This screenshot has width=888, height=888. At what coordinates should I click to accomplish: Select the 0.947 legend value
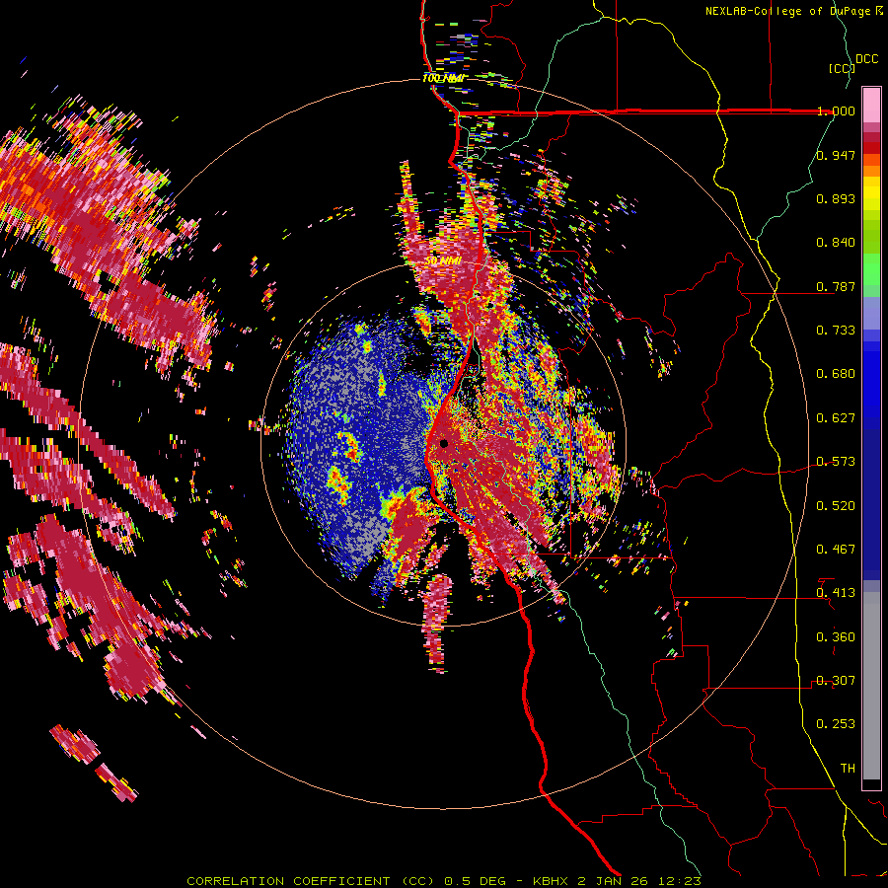click(x=836, y=155)
